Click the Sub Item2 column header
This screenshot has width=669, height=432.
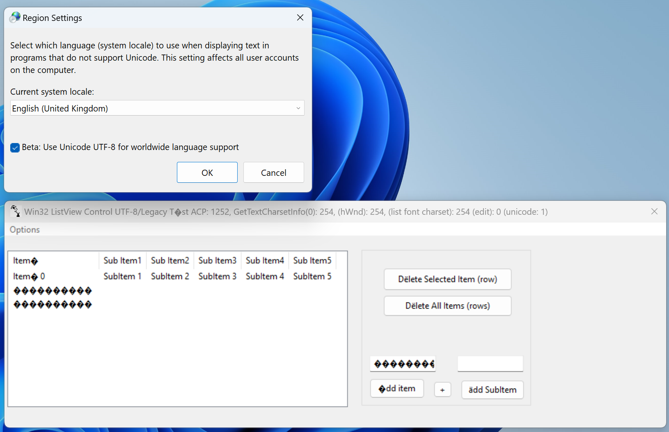[170, 260]
